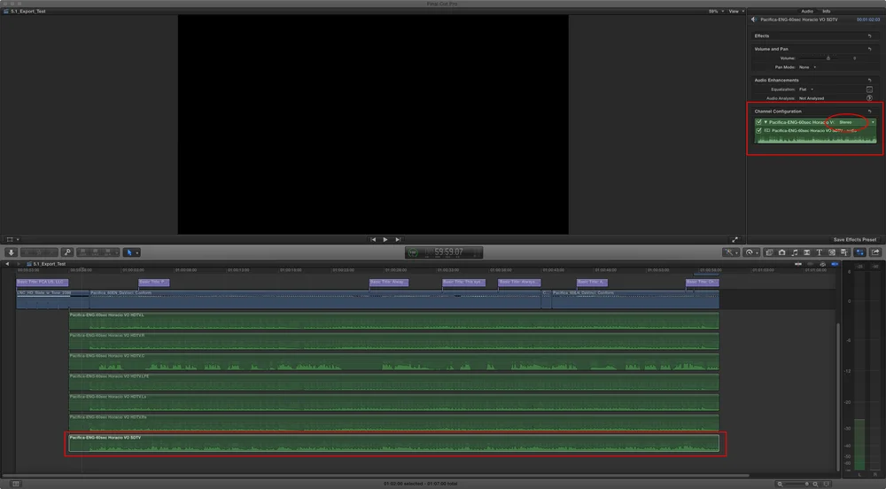Reset the Effects section
This screenshot has width=886, height=489.
pos(870,36)
